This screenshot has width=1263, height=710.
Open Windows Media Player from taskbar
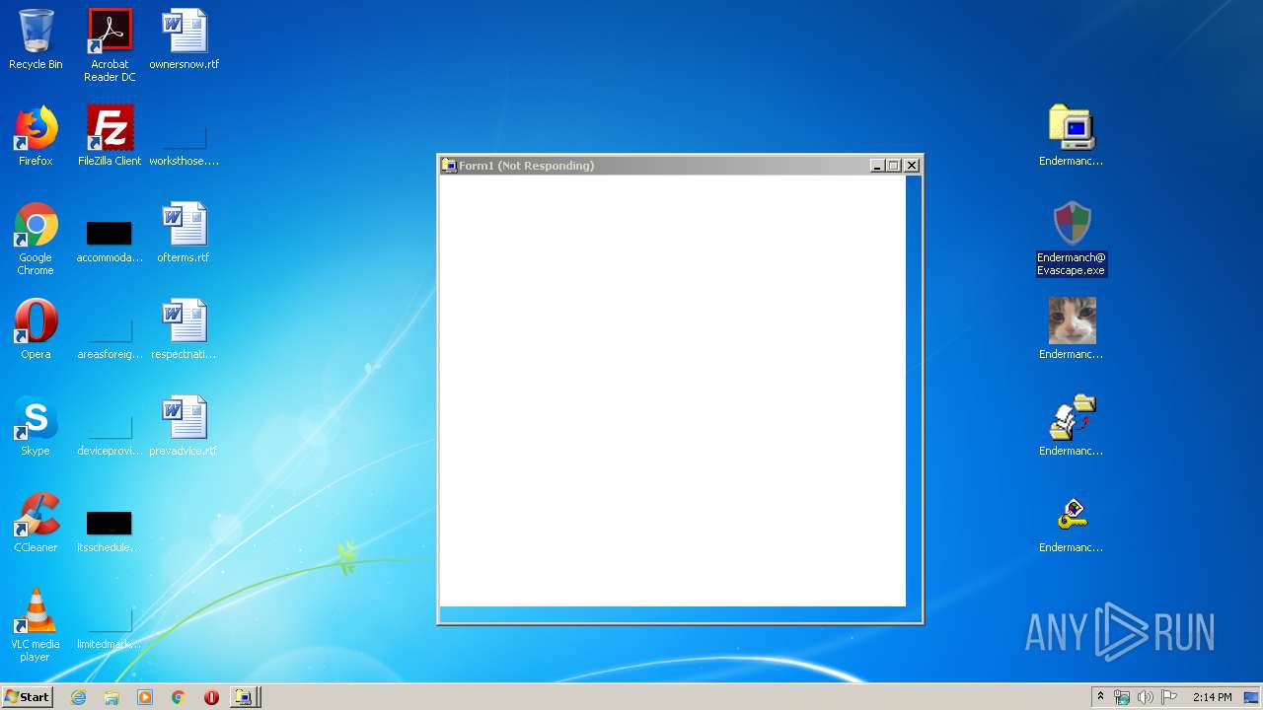coord(145,697)
